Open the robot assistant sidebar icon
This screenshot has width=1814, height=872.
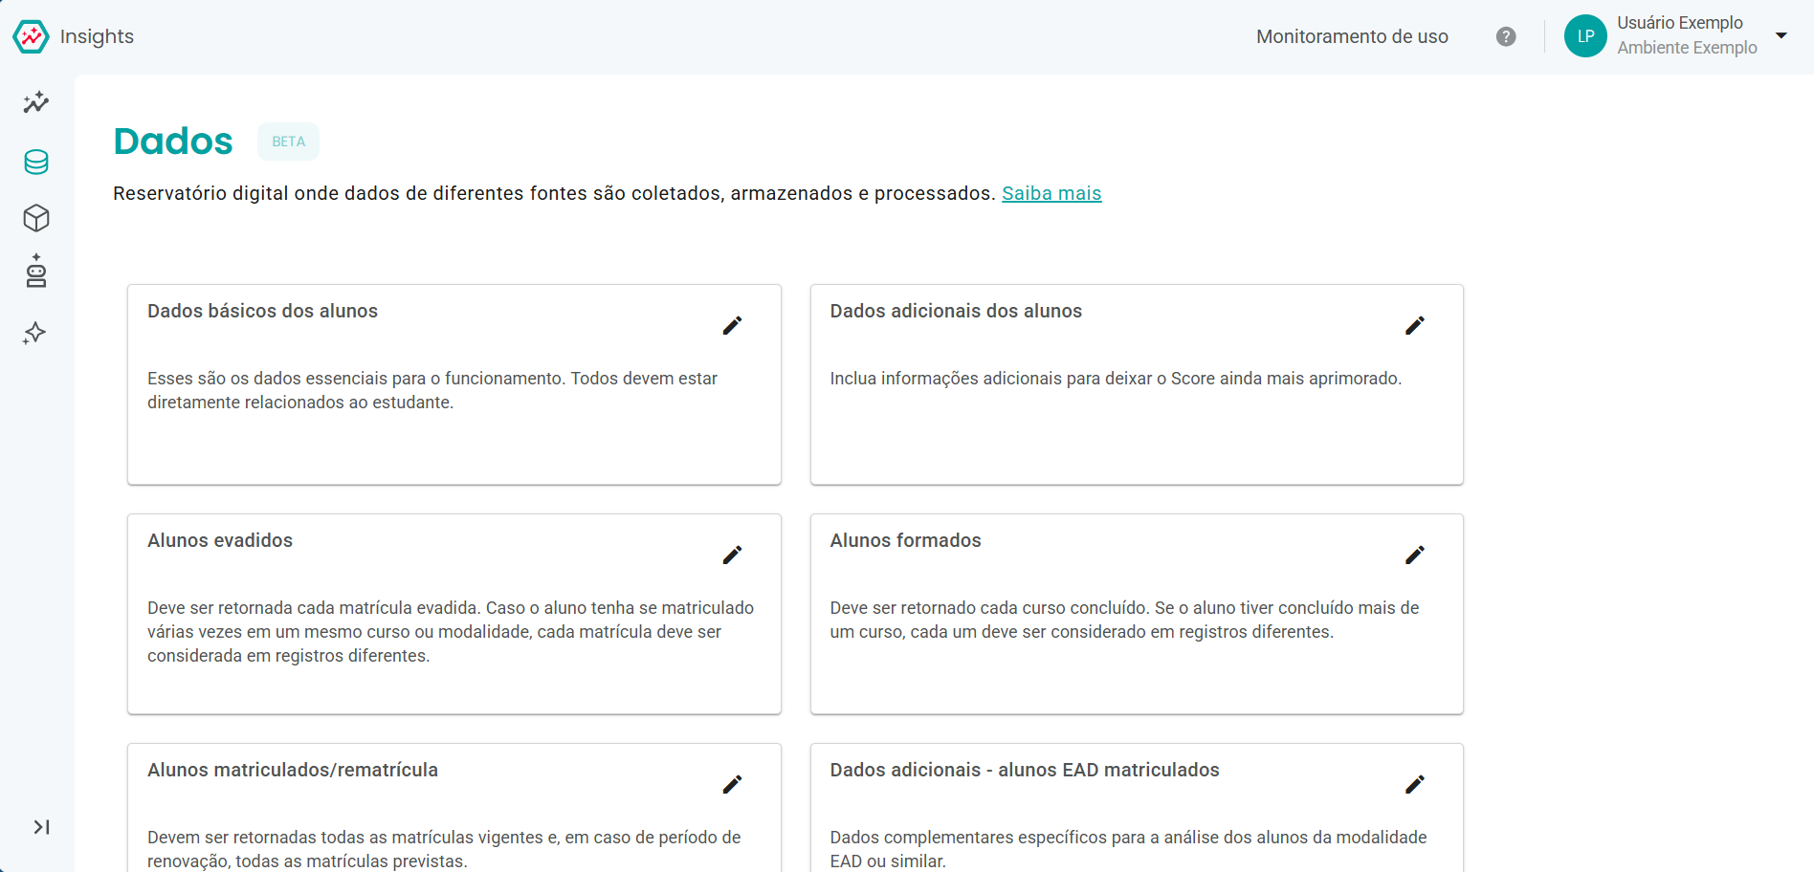(x=36, y=272)
